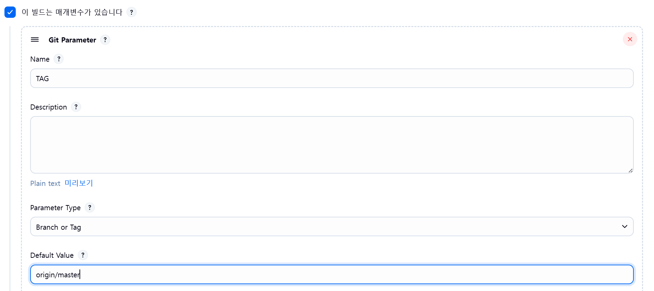
Task: Open the 미리보기 preview link
Action: coord(79,183)
